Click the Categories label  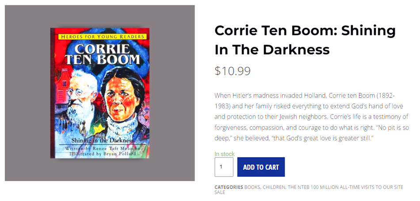pos(229,187)
